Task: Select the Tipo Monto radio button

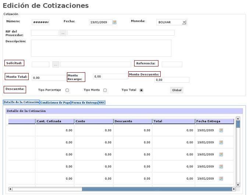Action: pos(105,90)
